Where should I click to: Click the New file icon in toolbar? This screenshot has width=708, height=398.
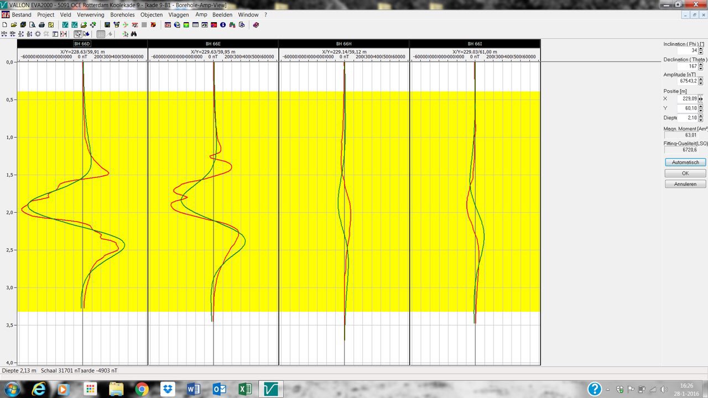5,25
